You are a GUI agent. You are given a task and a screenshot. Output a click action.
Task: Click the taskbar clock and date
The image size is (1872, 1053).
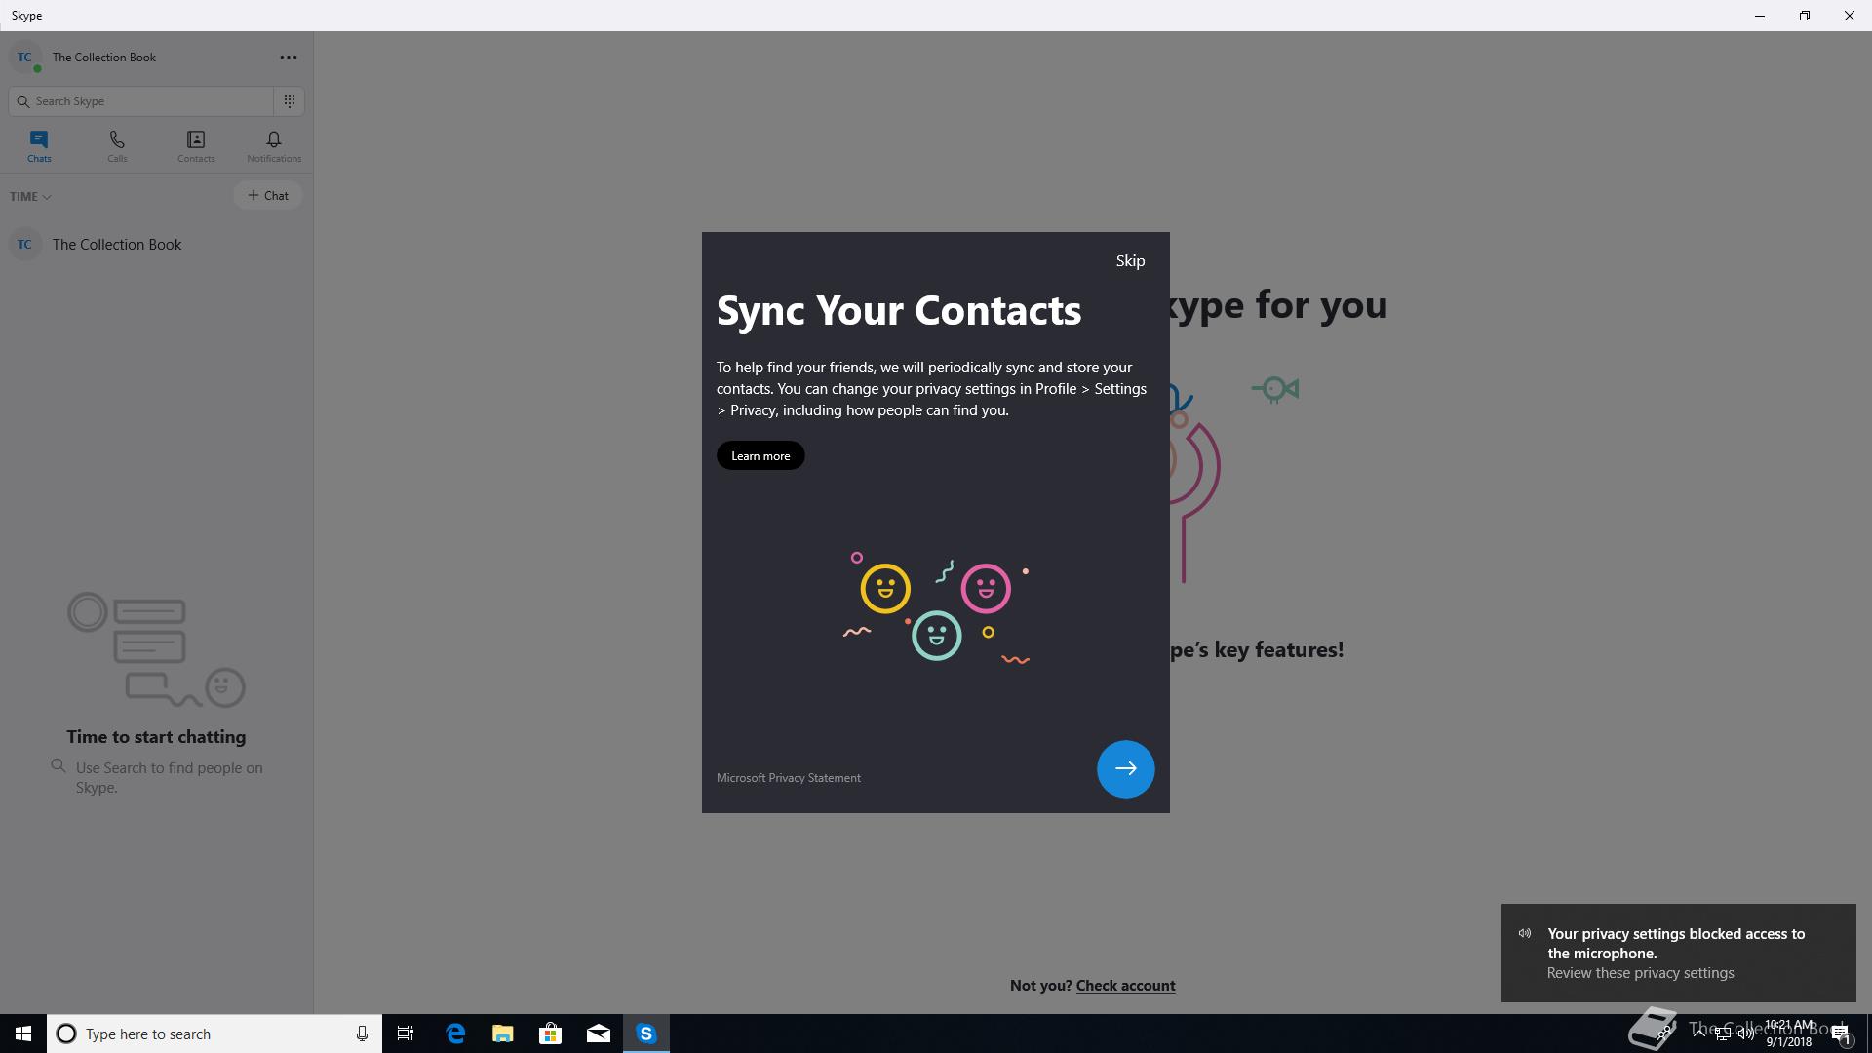pyautogui.click(x=1789, y=1033)
